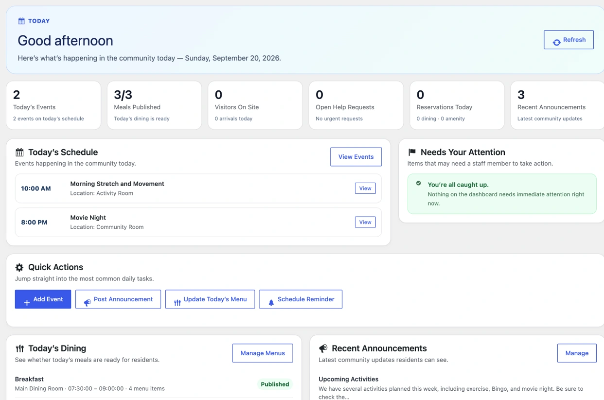
Task: Click the refresh arrows icon
Action: pyautogui.click(x=556, y=43)
